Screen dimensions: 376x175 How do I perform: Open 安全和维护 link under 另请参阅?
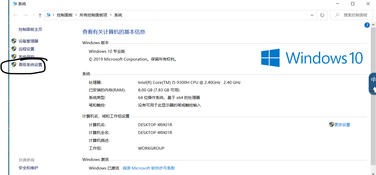point(28,168)
